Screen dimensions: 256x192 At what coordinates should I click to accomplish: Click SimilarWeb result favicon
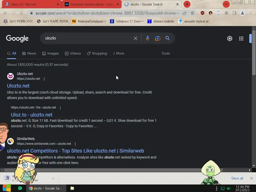[10, 141]
